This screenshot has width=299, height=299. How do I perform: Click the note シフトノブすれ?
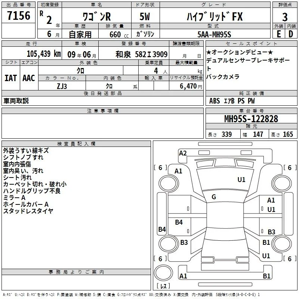pos(23,157)
